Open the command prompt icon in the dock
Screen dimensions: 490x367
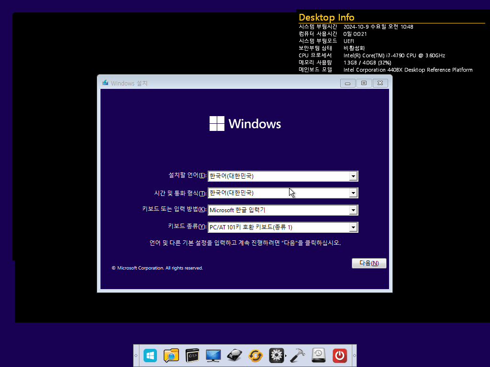pyautogui.click(x=192, y=356)
